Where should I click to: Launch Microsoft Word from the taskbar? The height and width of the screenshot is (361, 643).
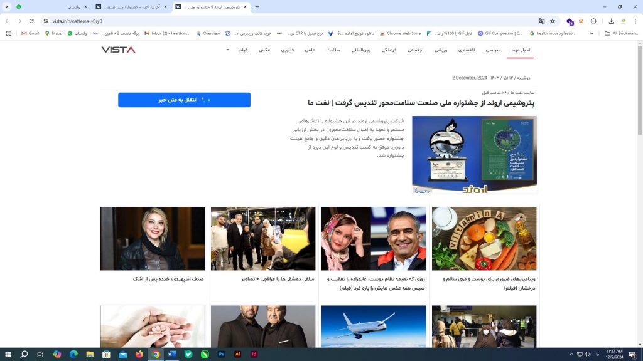(172, 354)
